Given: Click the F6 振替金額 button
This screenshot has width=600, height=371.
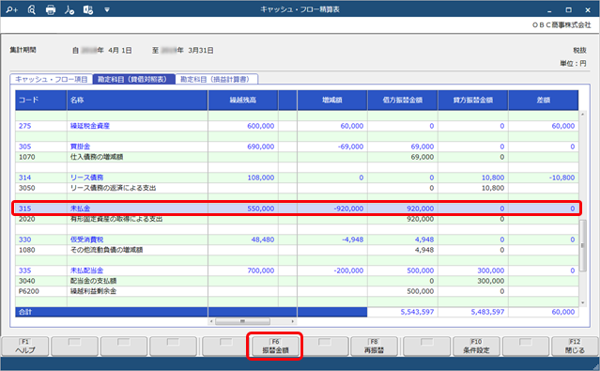Looking at the screenshot, I should [275, 347].
